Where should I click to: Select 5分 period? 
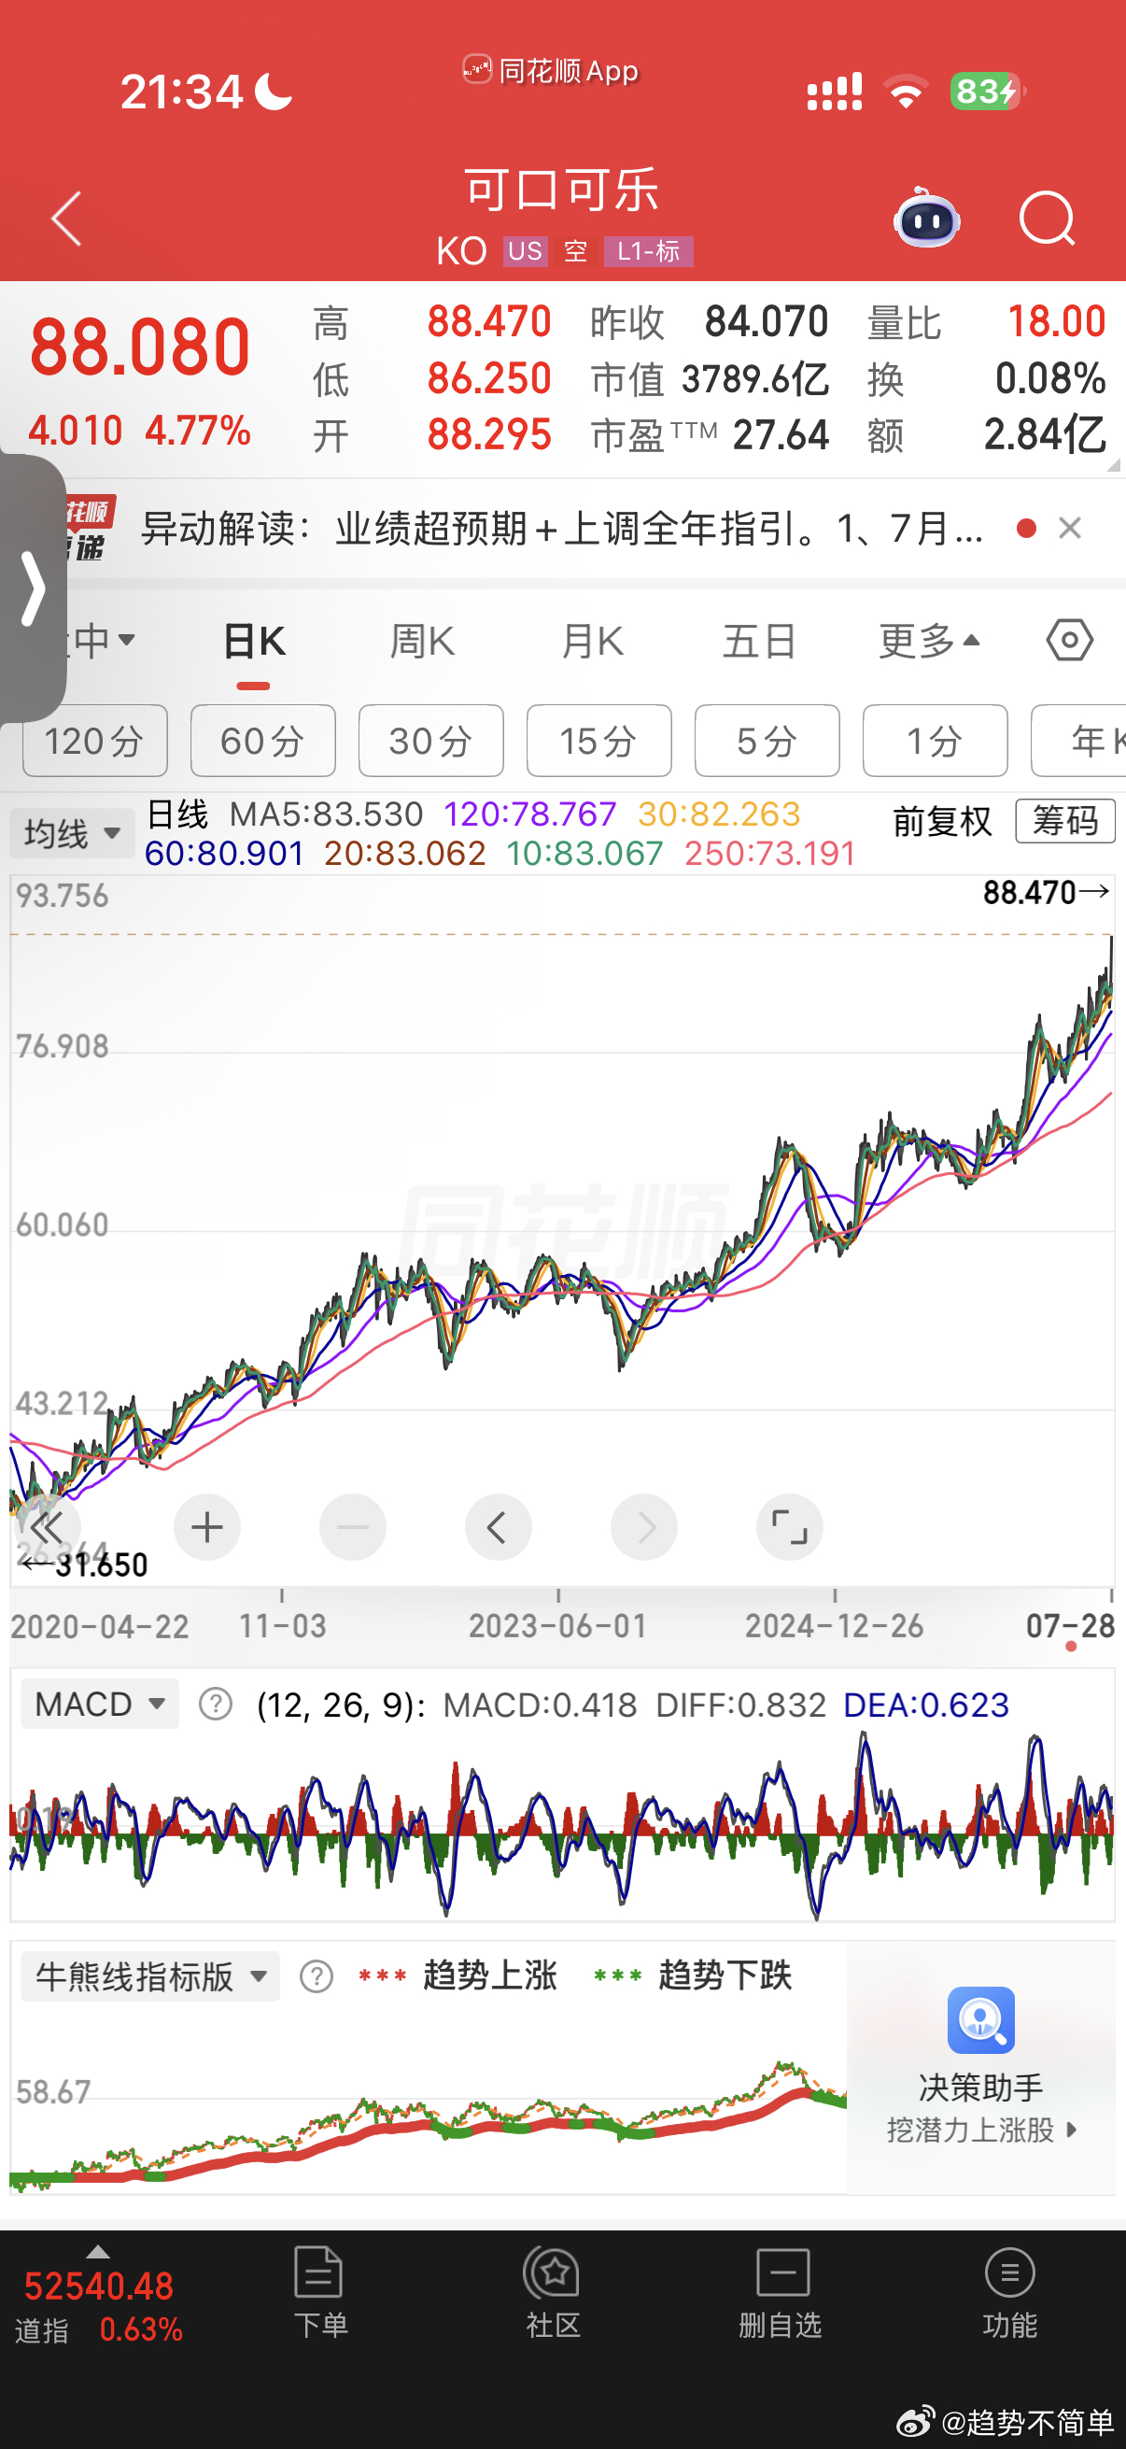[x=767, y=741]
